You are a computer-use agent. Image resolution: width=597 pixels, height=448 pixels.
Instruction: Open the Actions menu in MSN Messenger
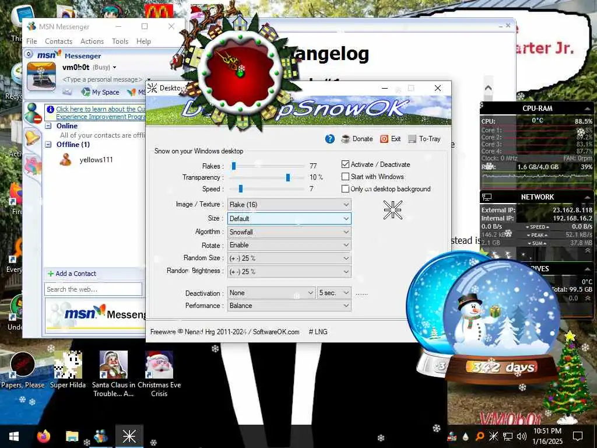click(92, 41)
